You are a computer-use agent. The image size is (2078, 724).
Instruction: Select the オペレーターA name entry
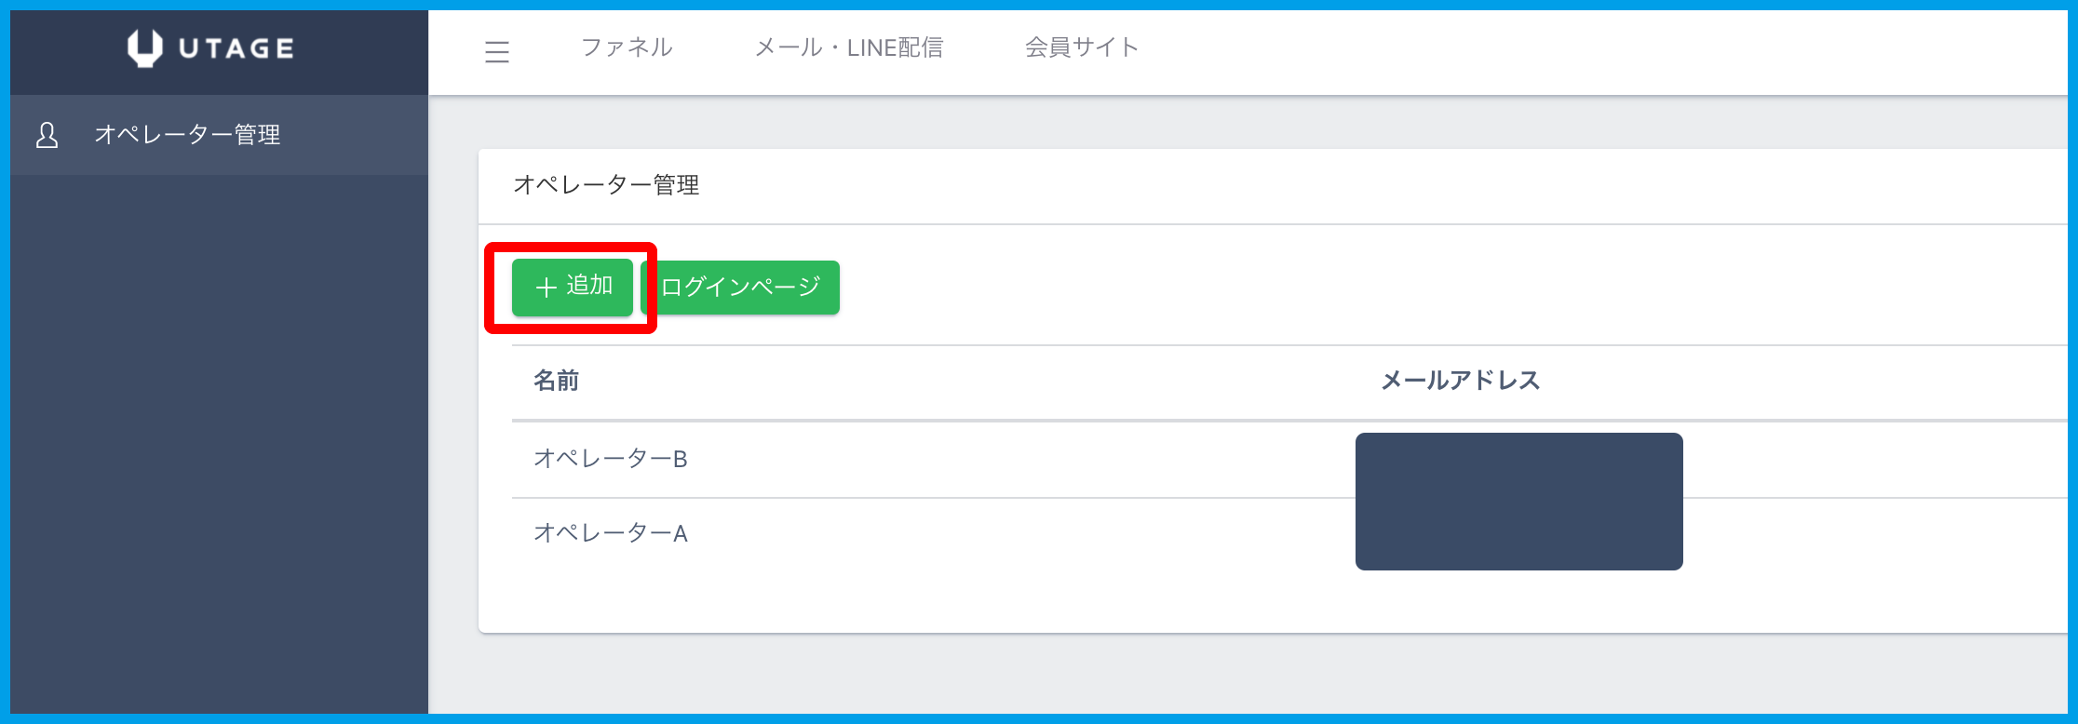pyautogui.click(x=610, y=533)
